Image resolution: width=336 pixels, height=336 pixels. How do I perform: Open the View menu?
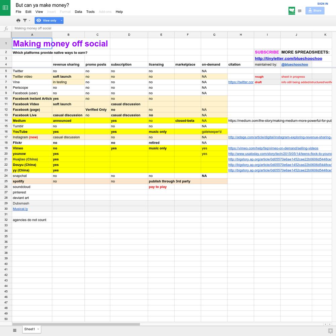coord(39,12)
